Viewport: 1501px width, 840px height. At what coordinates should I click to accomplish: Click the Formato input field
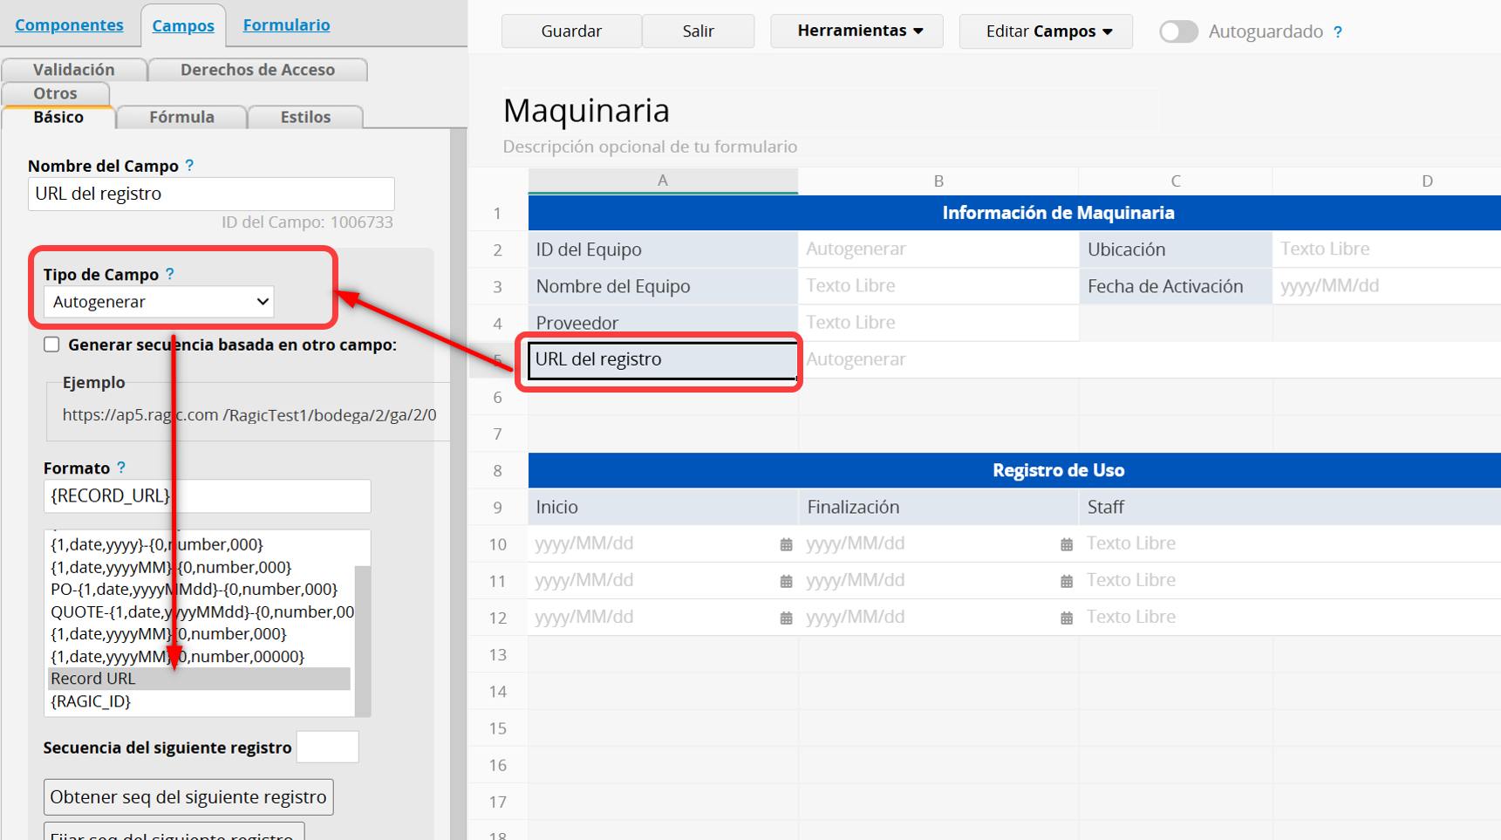(207, 495)
